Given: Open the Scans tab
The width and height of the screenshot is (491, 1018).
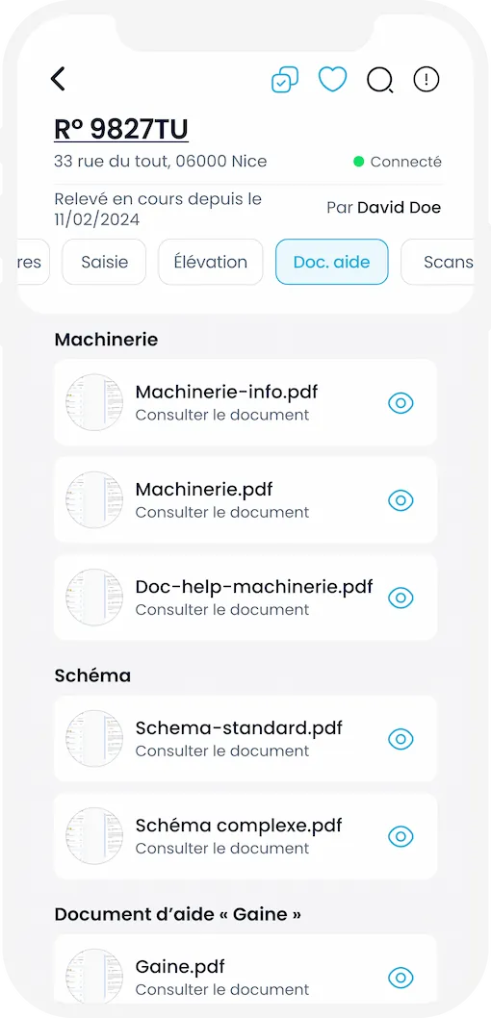Looking at the screenshot, I should [440, 263].
